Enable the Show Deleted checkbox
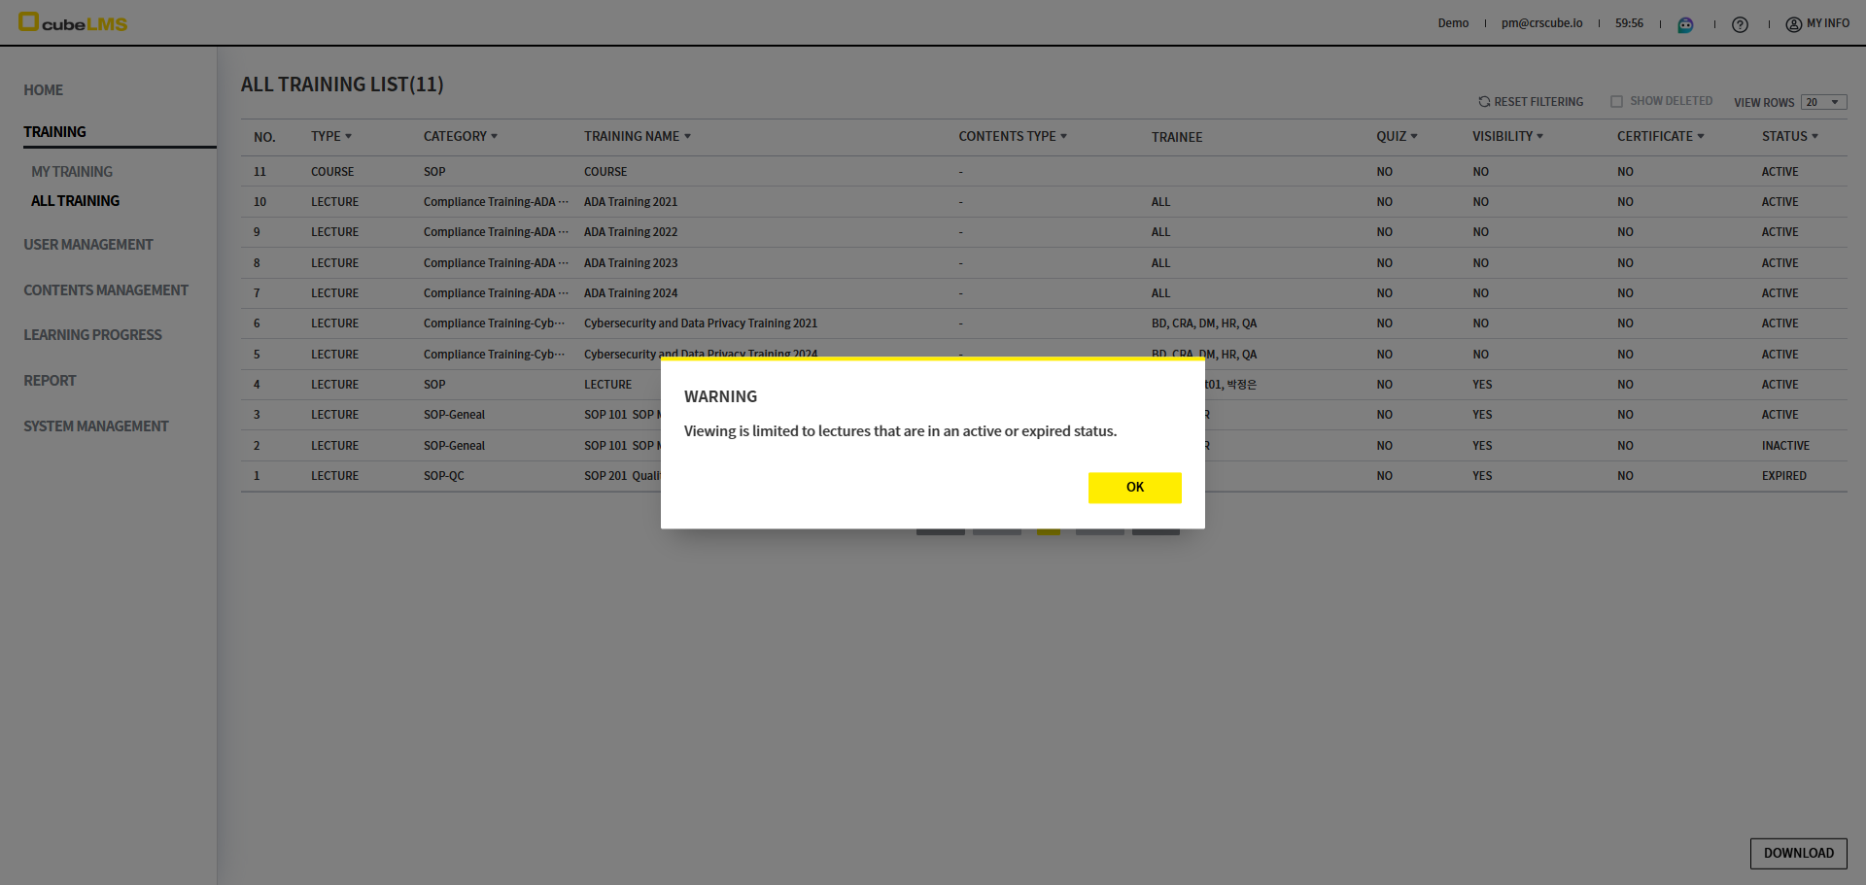Viewport: 1866px width, 885px height. (x=1616, y=101)
